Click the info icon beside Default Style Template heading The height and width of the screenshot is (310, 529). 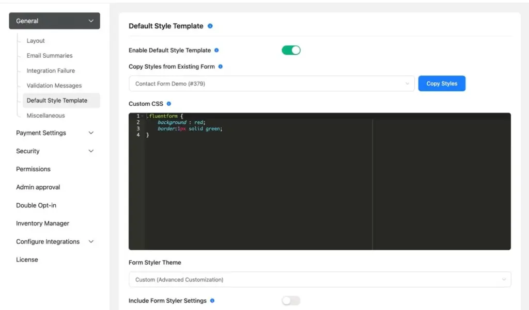pos(209,25)
